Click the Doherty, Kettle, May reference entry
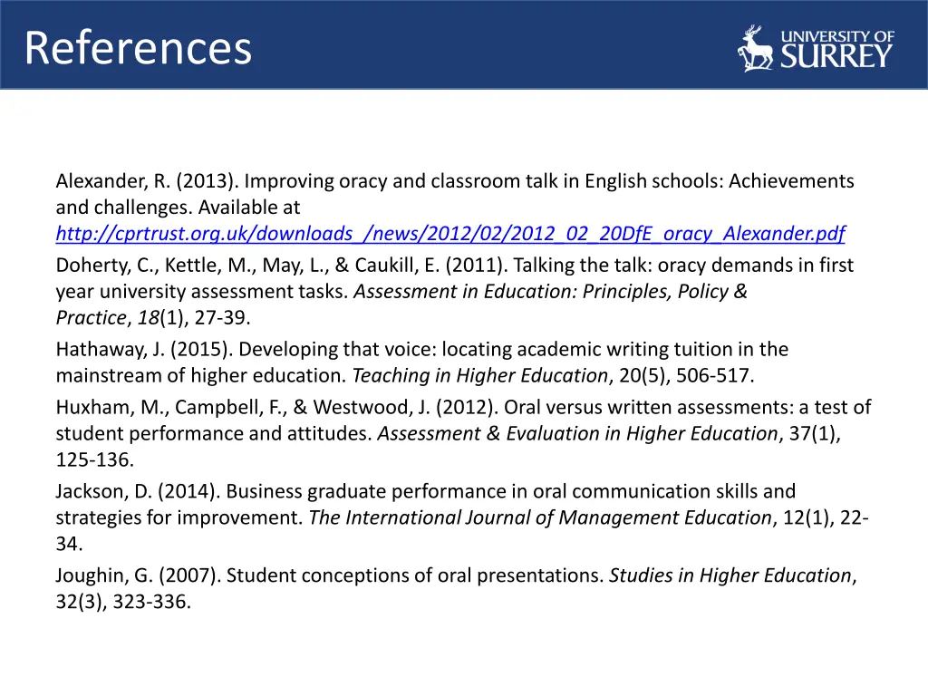 [x=455, y=291]
